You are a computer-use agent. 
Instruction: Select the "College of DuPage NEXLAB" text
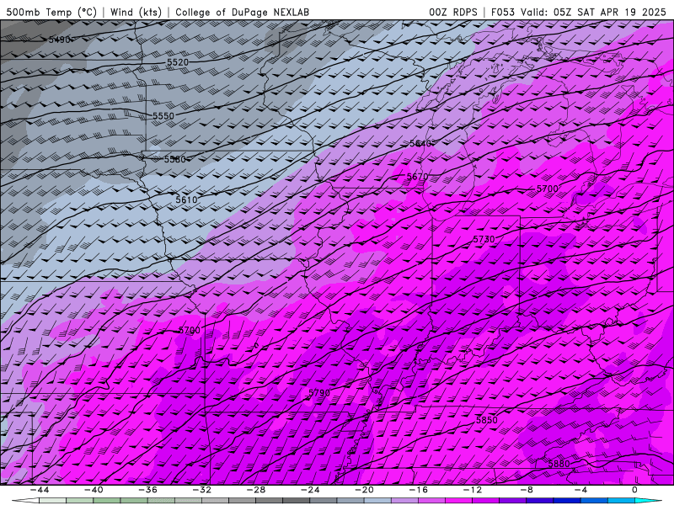[242, 12]
